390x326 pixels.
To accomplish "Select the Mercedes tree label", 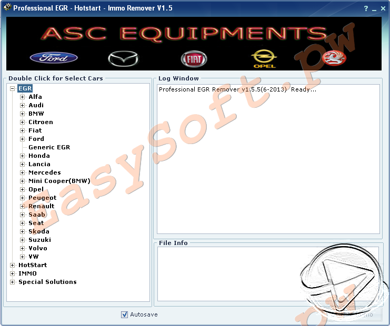I will tap(45, 172).
